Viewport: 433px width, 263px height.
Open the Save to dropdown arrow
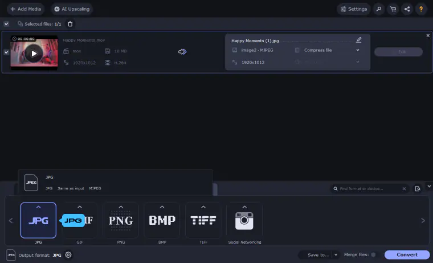pos(336,254)
